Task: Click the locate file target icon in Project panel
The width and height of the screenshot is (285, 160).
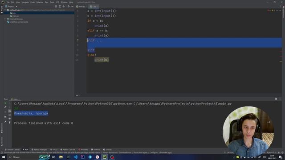Action: click(x=56, y=6)
